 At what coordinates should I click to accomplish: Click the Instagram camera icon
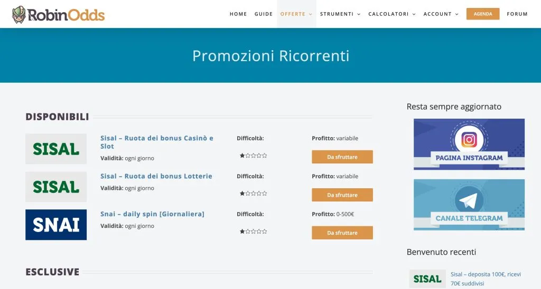tap(469, 140)
